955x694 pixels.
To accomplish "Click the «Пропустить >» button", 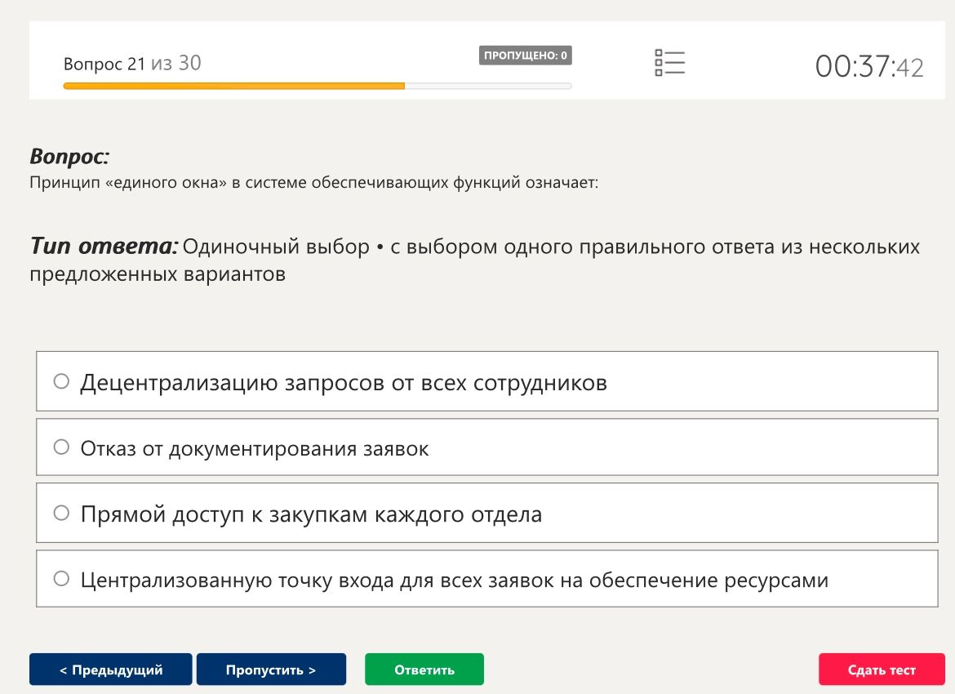I will 271,670.
